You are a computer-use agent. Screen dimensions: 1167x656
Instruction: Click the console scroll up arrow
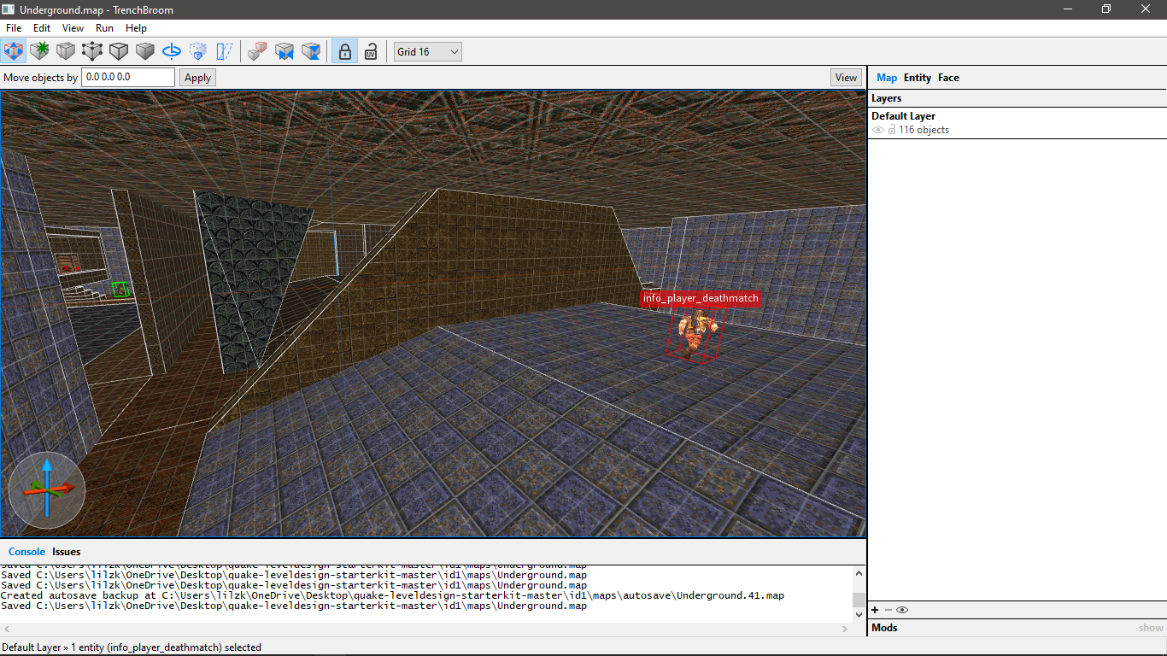(x=859, y=572)
